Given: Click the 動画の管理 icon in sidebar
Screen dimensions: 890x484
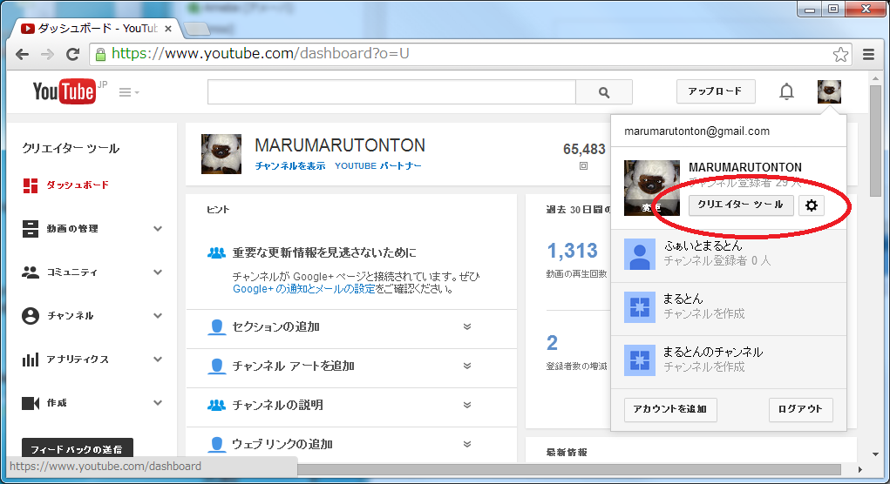Looking at the screenshot, I should (x=31, y=229).
